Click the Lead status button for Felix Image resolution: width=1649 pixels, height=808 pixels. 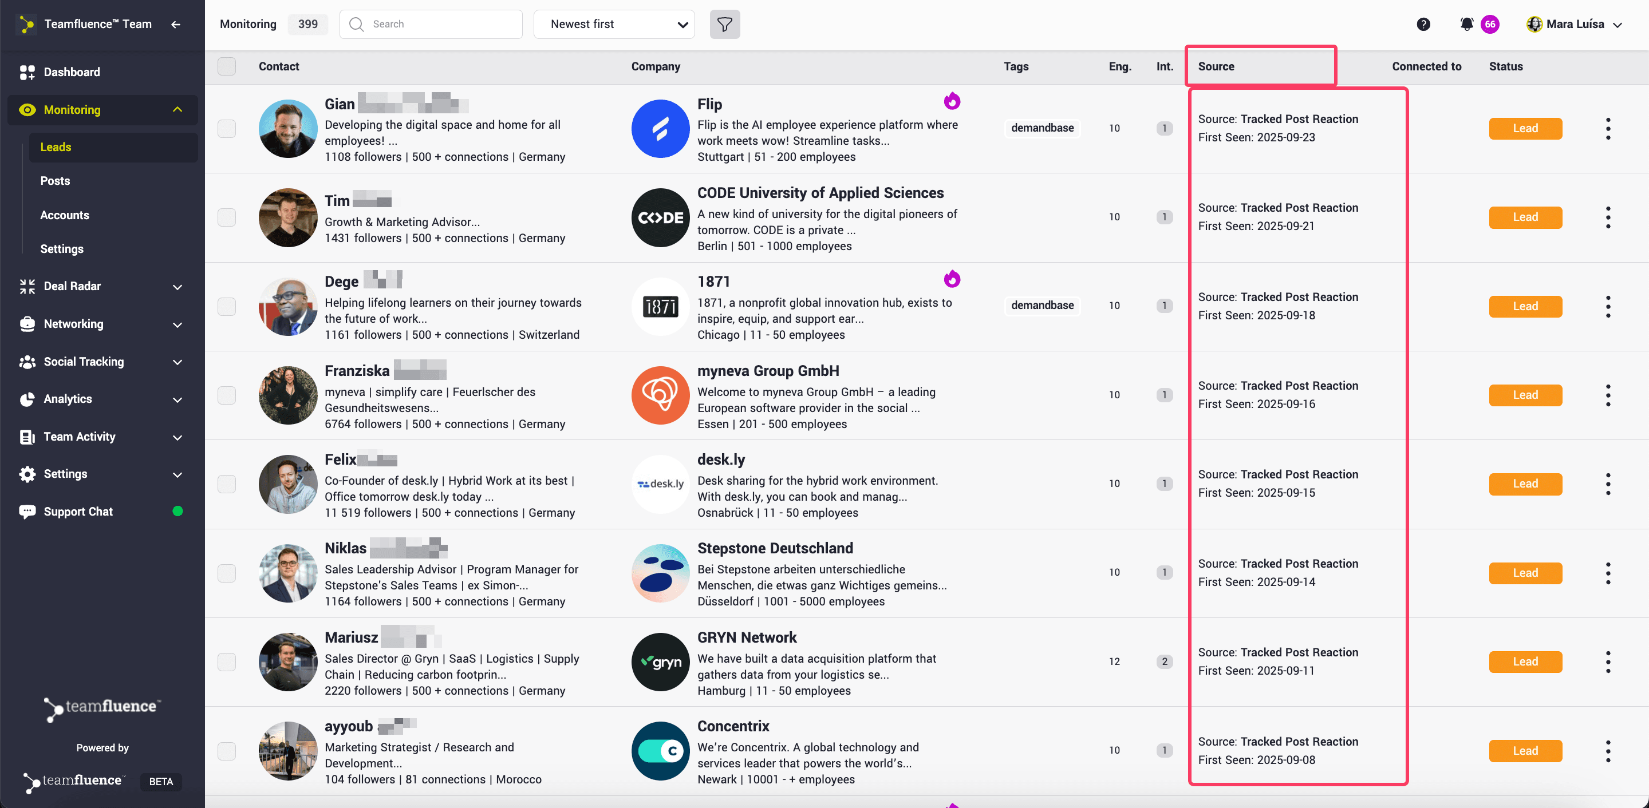pos(1525,484)
